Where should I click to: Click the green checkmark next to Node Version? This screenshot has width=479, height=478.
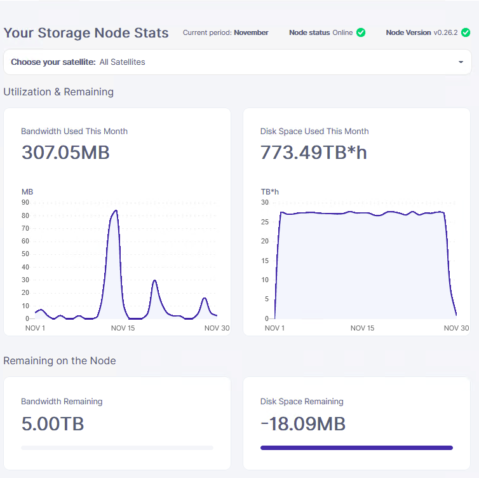pos(467,32)
